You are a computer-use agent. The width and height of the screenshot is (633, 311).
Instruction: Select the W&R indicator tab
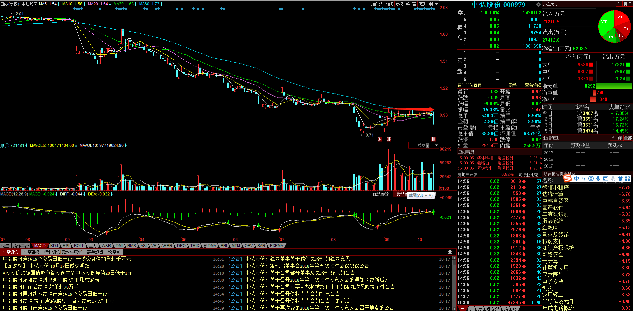click(106, 246)
